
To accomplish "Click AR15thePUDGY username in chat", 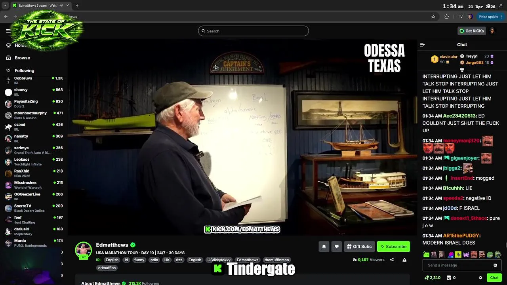I will pos(461,236).
